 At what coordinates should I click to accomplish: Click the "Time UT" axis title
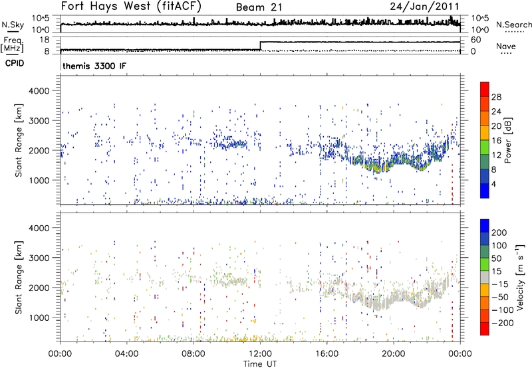(260, 364)
